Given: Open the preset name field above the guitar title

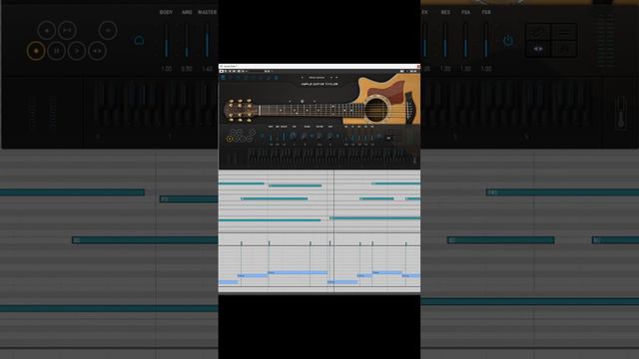Looking at the screenshot, I should coord(317,78).
